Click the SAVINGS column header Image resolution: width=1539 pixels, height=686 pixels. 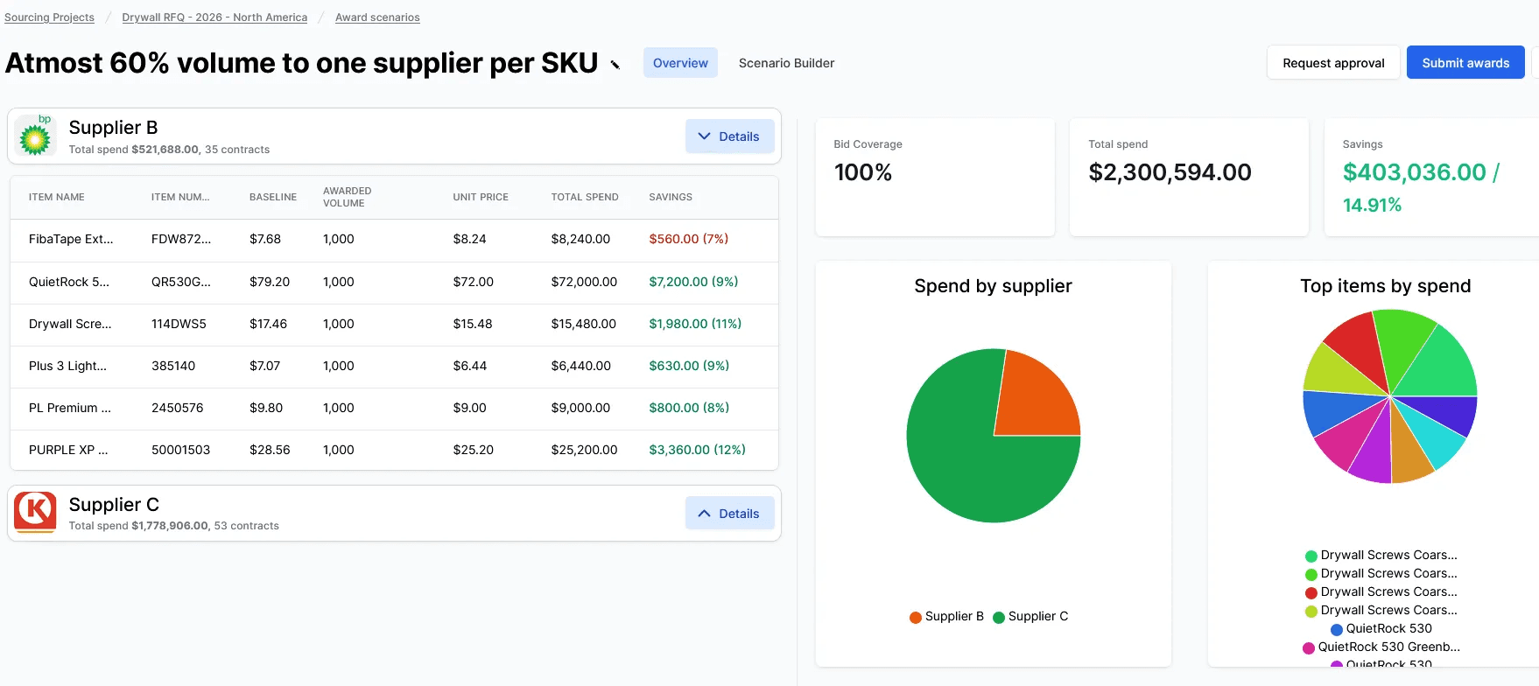[x=671, y=197]
